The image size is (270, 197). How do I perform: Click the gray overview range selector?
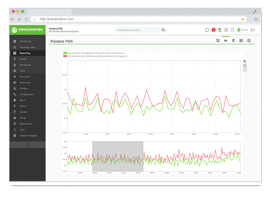118,156
